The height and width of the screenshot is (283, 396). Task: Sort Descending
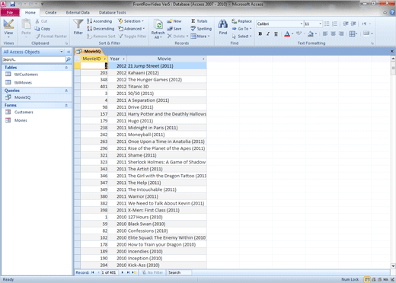(x=101, y=29)
